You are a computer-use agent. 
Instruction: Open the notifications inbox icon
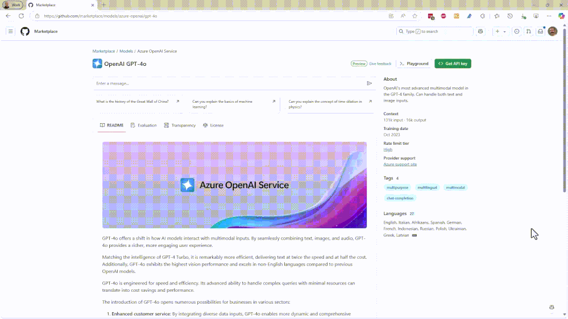(541, 31)
